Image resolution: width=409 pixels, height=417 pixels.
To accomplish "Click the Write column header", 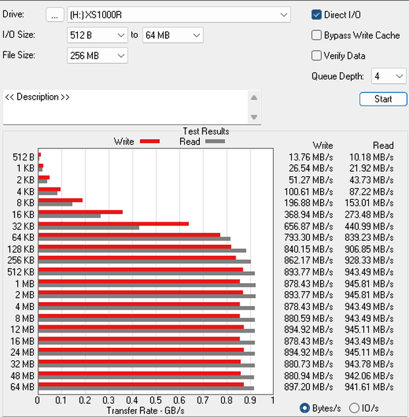I will pos(323,145).
